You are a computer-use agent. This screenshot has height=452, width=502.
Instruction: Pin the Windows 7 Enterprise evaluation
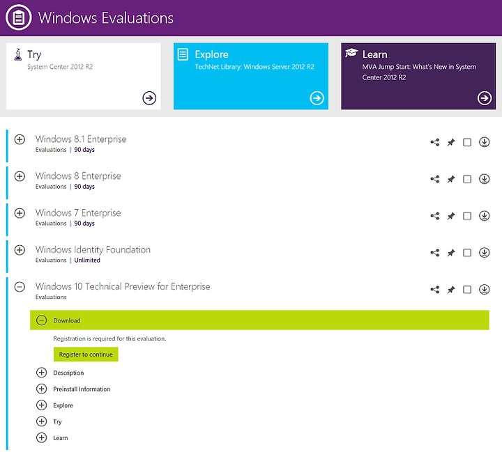click(x=451, y=216)
